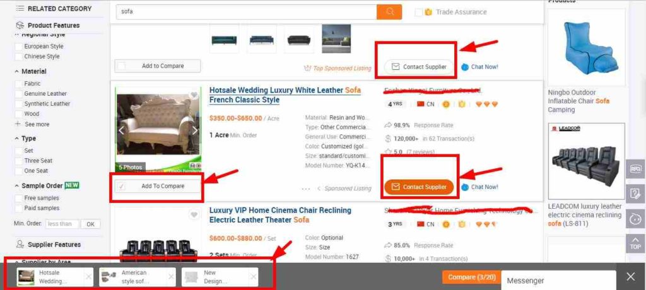This screenshot has height=290, width=646.
Task: Open Ningbo Outdoor Inflatable Chair Sofa link
Action: click(579, 101)
